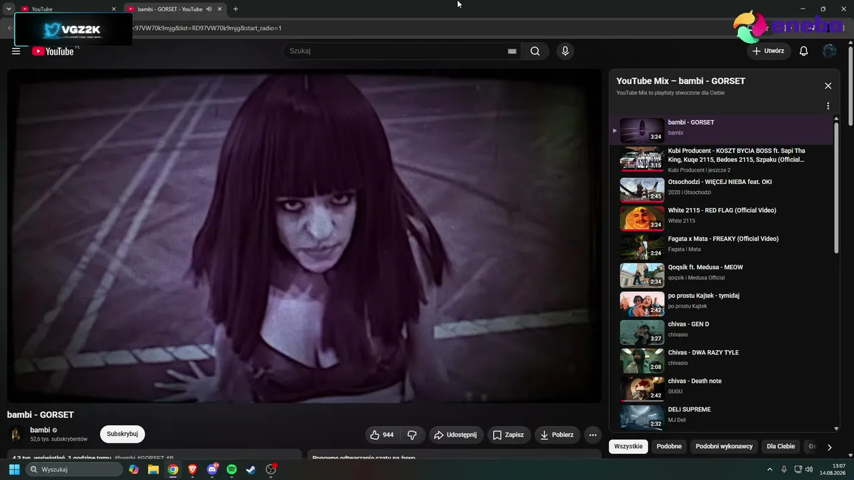Open Steam from the taskbar
Viewport: 854px width, 480px height.
(x=251, y=469)
